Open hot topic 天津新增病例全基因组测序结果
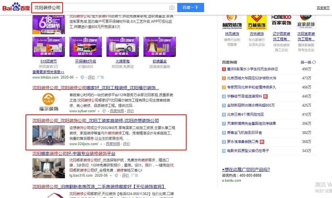The width and height of the screenshot is (332, 198). coord(251,124)
